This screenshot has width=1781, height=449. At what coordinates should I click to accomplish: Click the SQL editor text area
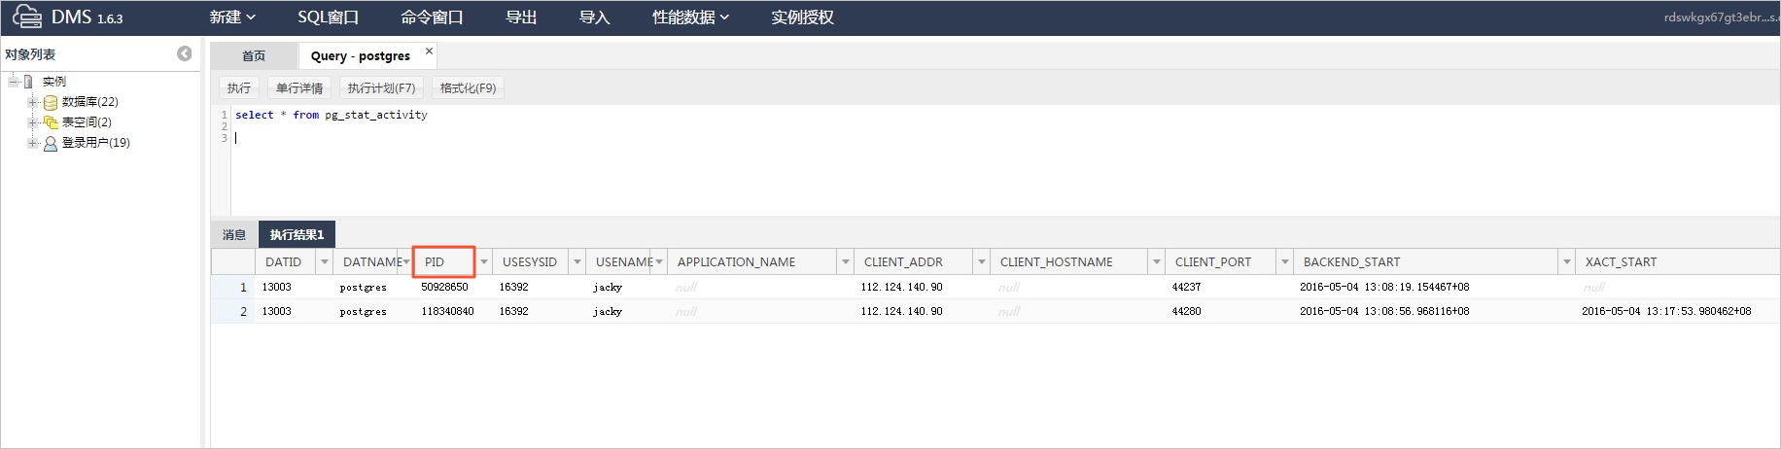(x=1004, y=160)
